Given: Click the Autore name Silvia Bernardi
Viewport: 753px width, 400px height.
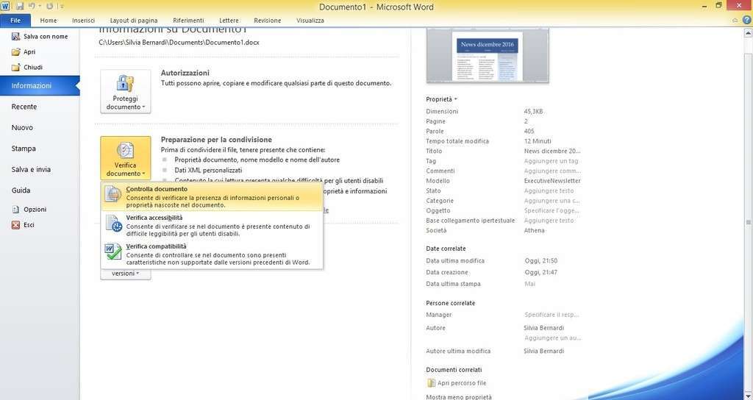Looking at the screenshot, I should click(543, 328).
